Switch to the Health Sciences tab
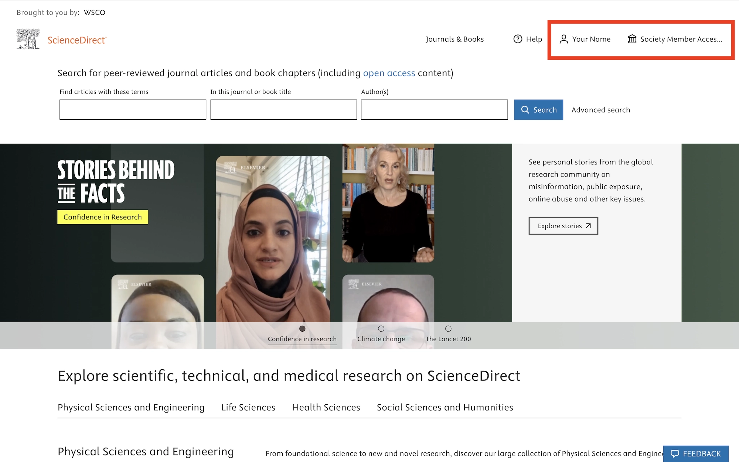Image resolution: width=739 pixels, height=462 pixels. click(326, 407)
